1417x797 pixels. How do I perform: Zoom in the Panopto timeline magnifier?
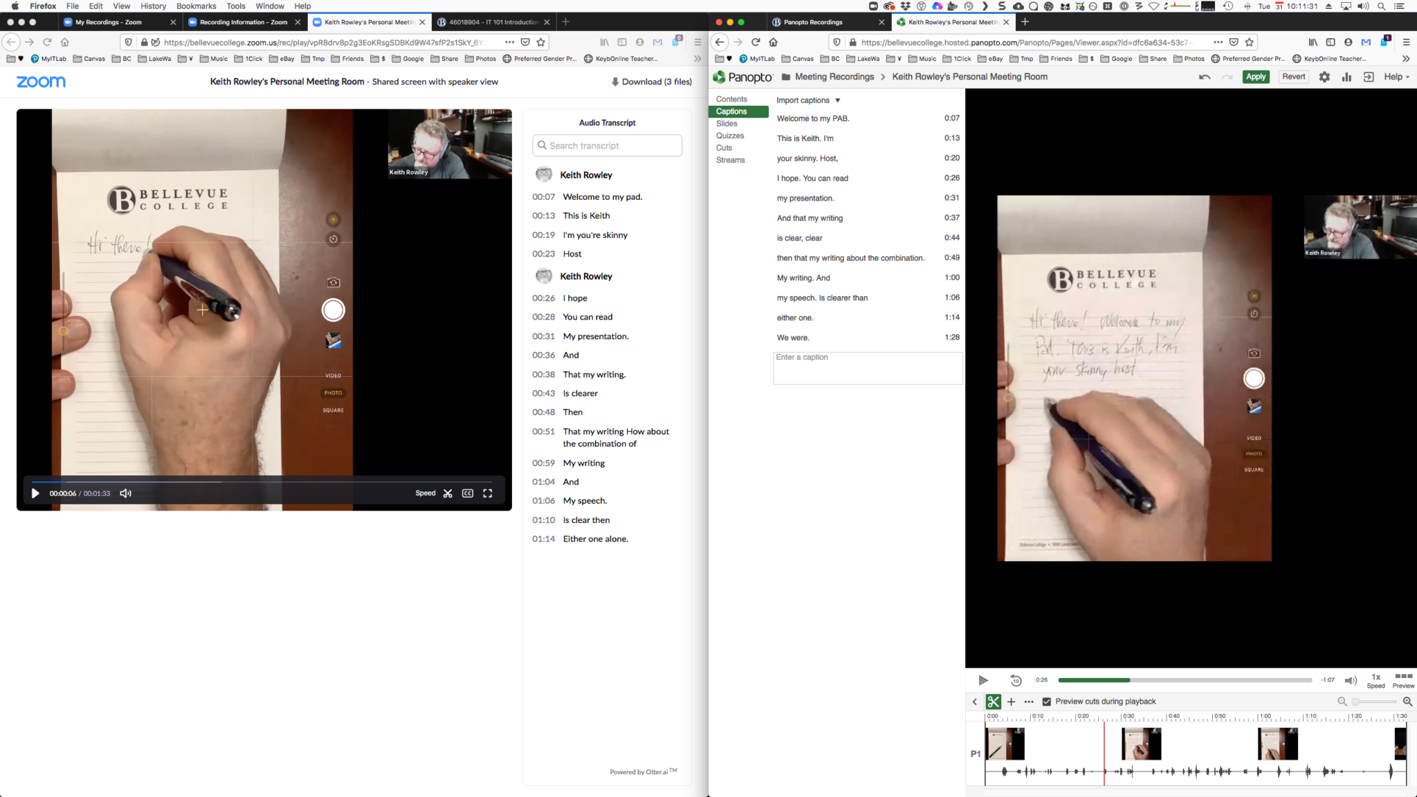click(1407, 702)
